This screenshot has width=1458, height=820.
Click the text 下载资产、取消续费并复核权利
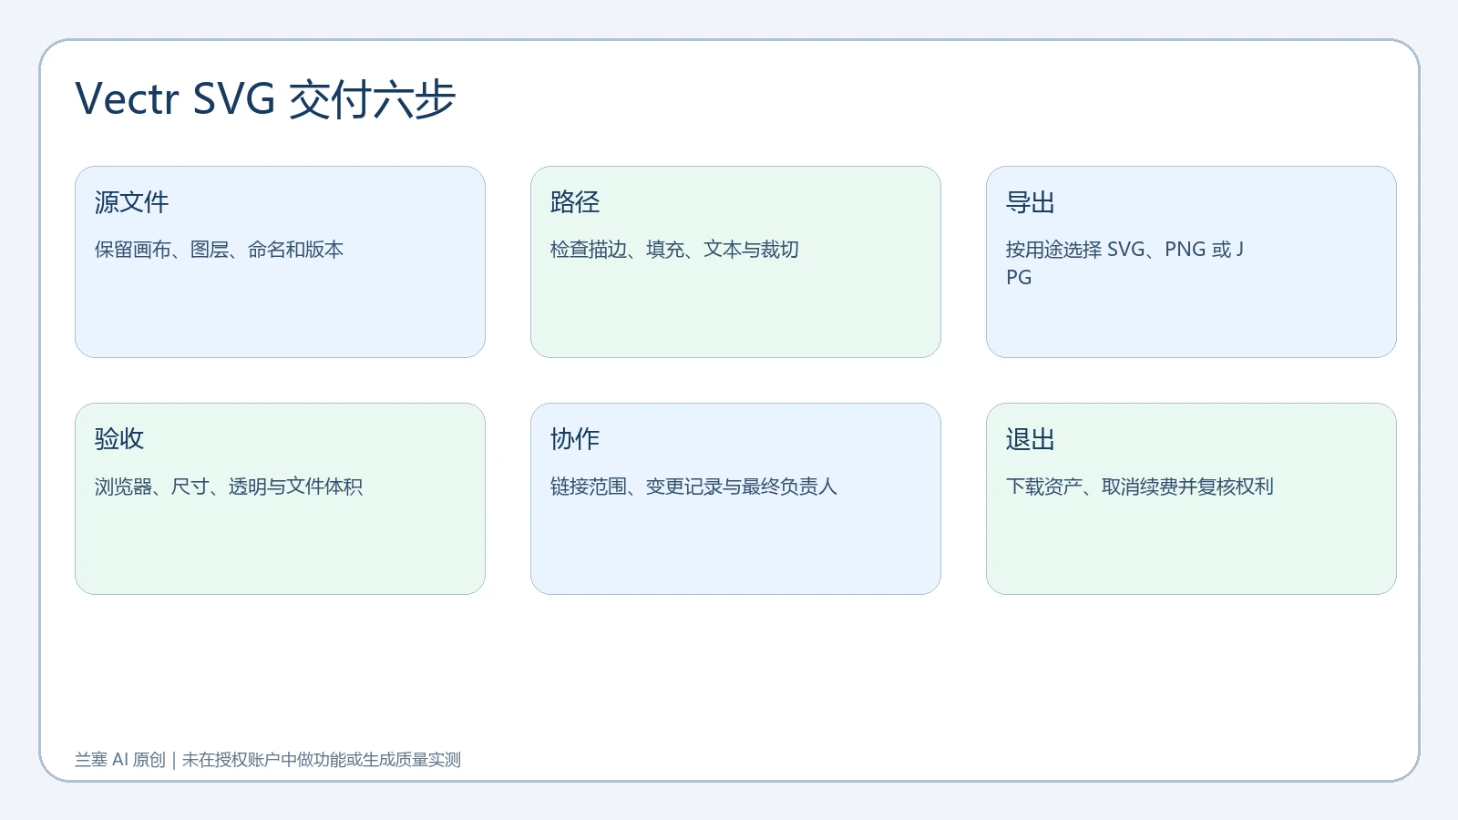pos(1140,487)
